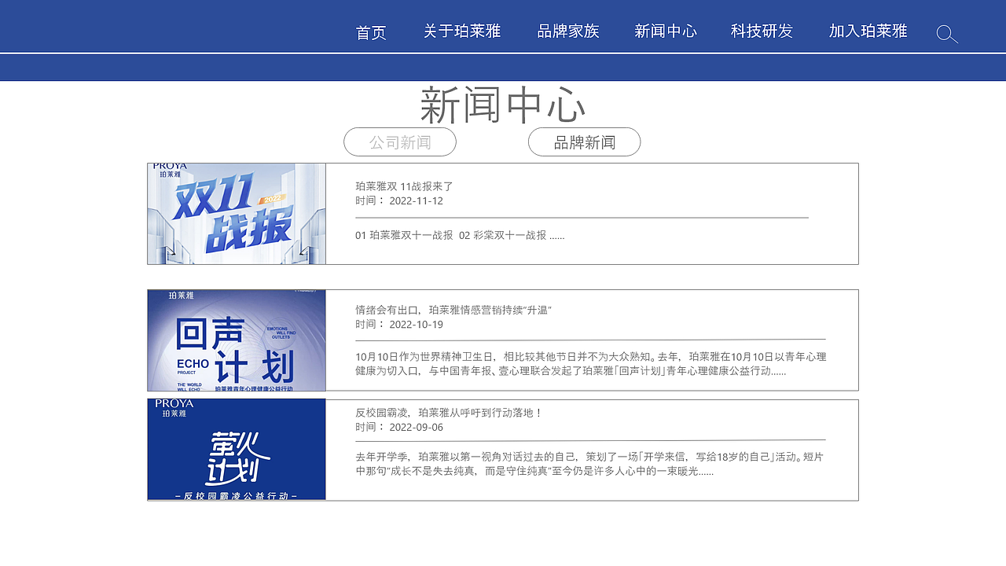This screenshot has width=1006, height=566.
Task: Open the 加入珀莱雅 menu item
Action: (866, 31)
